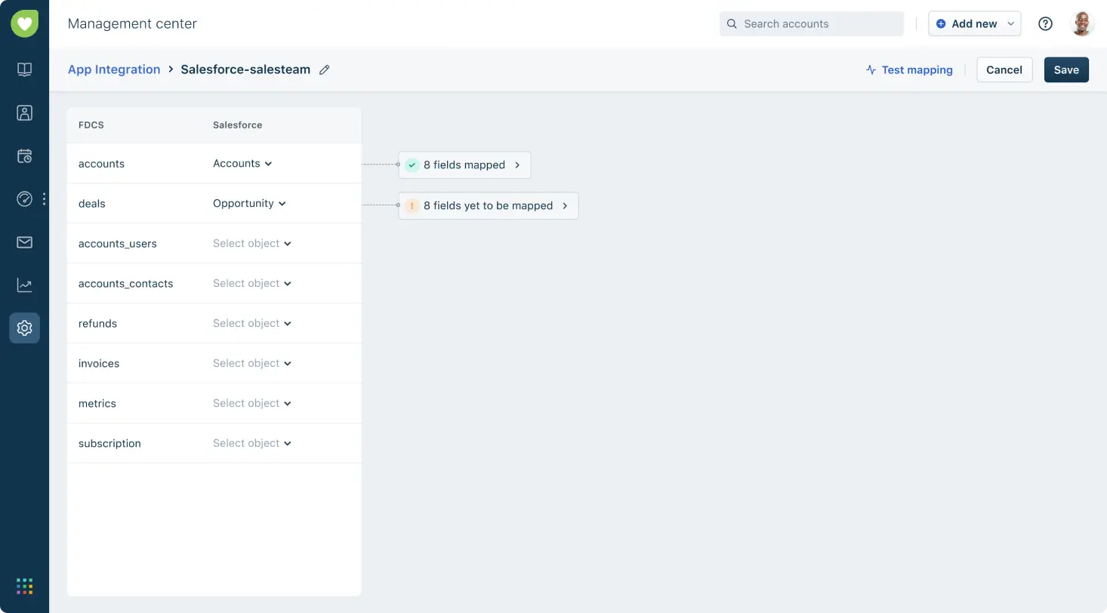Viewport: 1107px width, 613px height.
Task: Open the Opportunity object dropdown
Action: [x=249, y=203]
